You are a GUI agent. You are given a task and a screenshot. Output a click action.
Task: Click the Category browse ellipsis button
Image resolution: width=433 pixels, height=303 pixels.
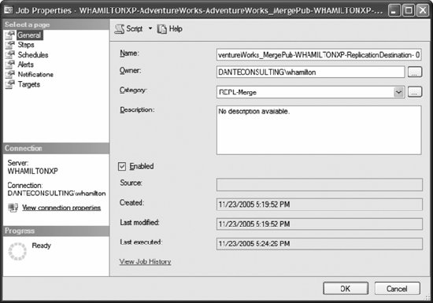415,92
